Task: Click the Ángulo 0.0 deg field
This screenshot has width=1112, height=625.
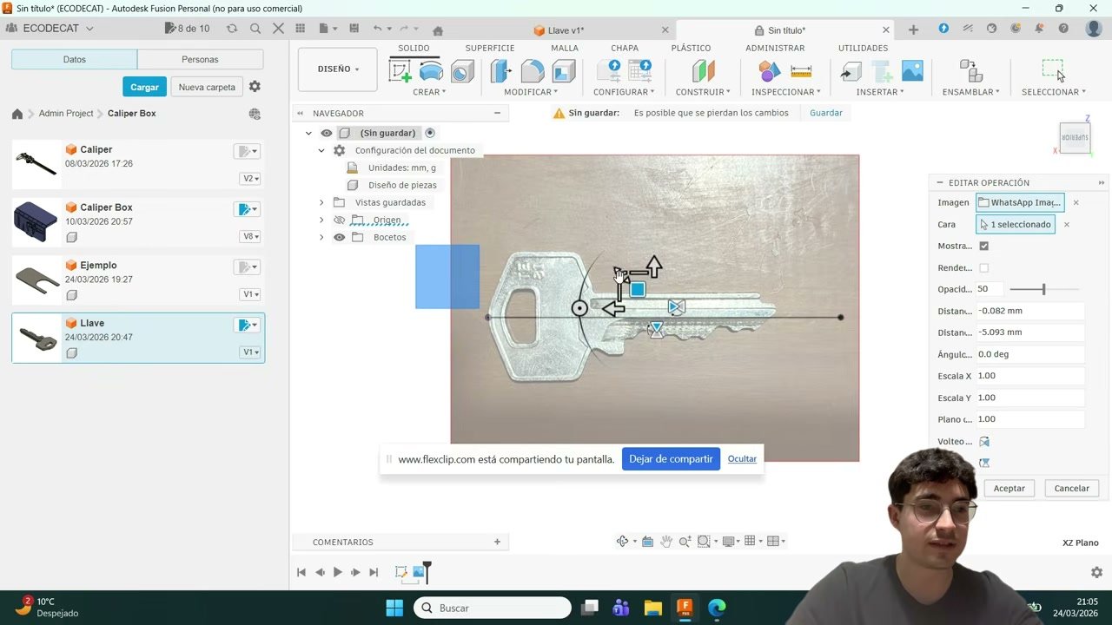Action: pyautogui.click(x=1030, y=354)
